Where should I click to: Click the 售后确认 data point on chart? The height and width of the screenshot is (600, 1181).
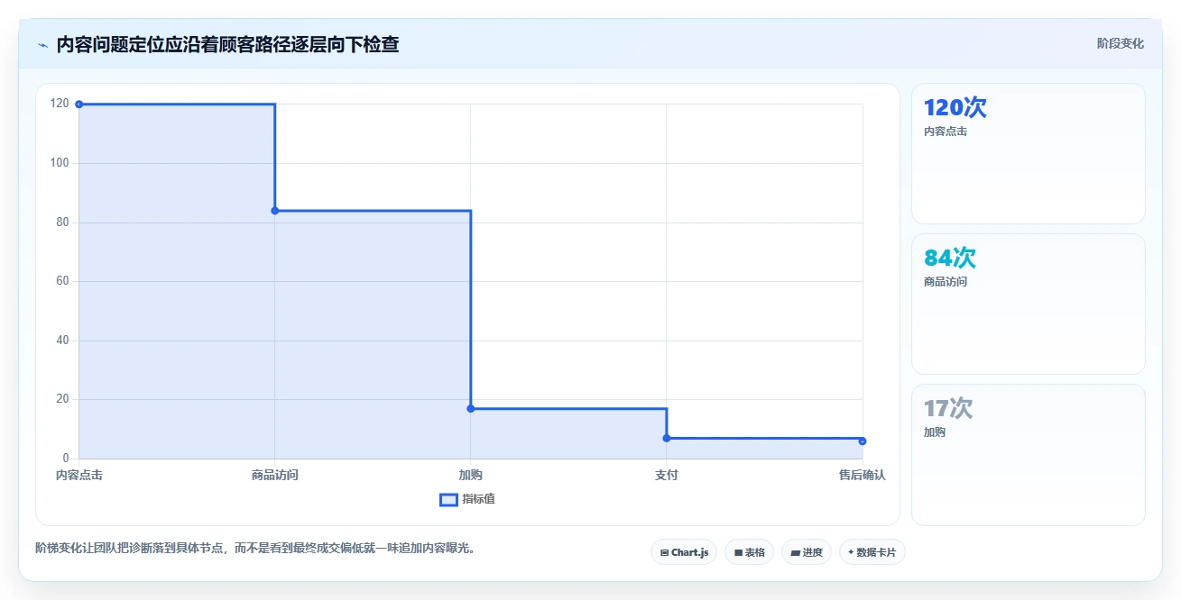(863, 441)
